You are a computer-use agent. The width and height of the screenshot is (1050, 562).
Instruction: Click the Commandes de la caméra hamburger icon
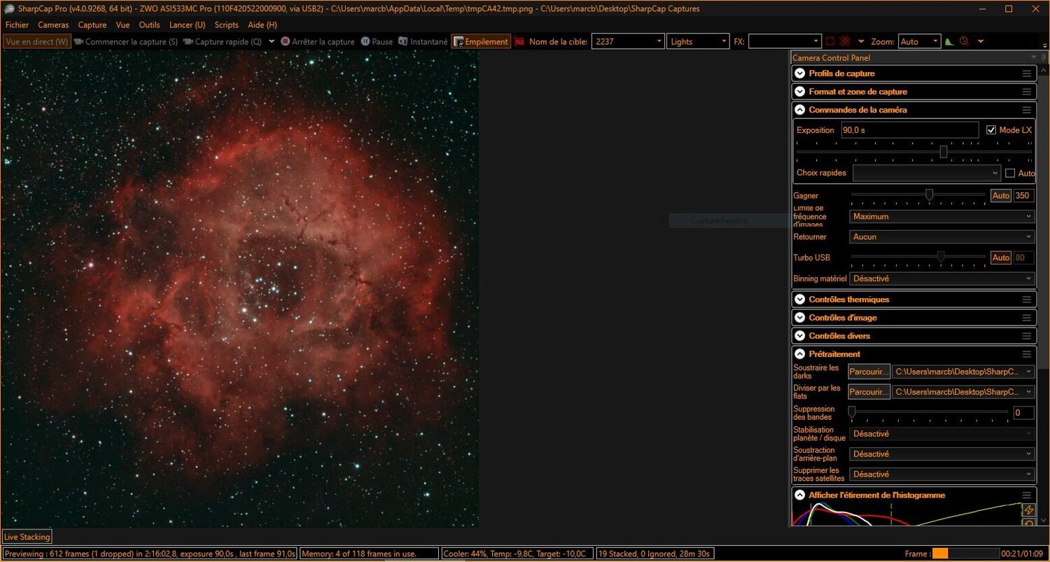click(1026, 110)
